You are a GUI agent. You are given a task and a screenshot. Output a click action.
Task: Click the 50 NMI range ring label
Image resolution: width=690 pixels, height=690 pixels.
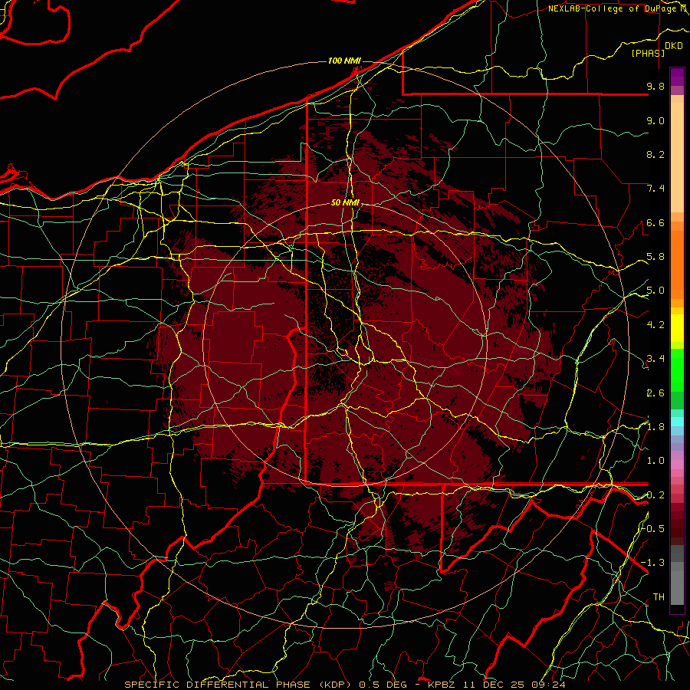point(346,203)
